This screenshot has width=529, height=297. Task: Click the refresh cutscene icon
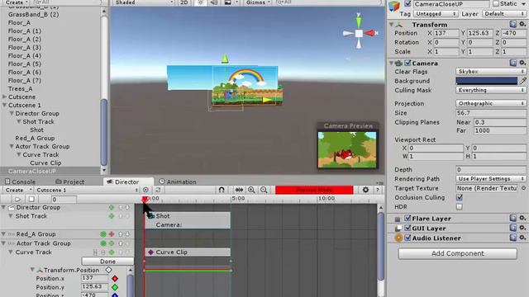coord(158,190)
